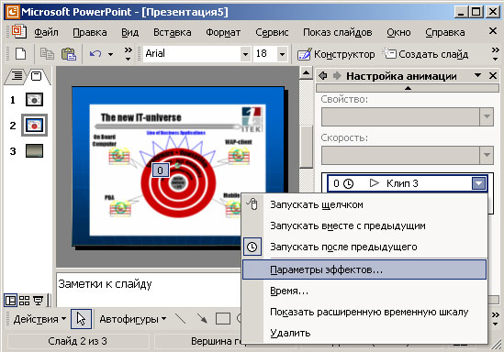Expand drawing toolbar options chevron
Image resolution: width=504 pixels, height=352 pixels.
496,319
